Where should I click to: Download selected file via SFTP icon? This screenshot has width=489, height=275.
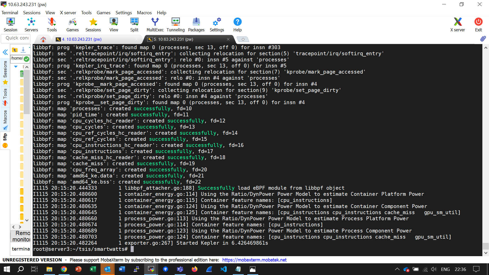[x=23, y=50]
